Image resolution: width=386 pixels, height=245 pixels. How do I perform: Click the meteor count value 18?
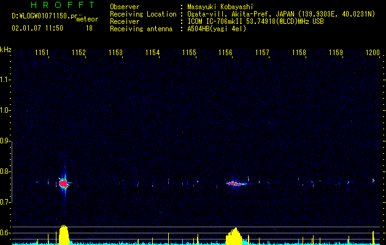pyautogui.click(x=89, y=28)
